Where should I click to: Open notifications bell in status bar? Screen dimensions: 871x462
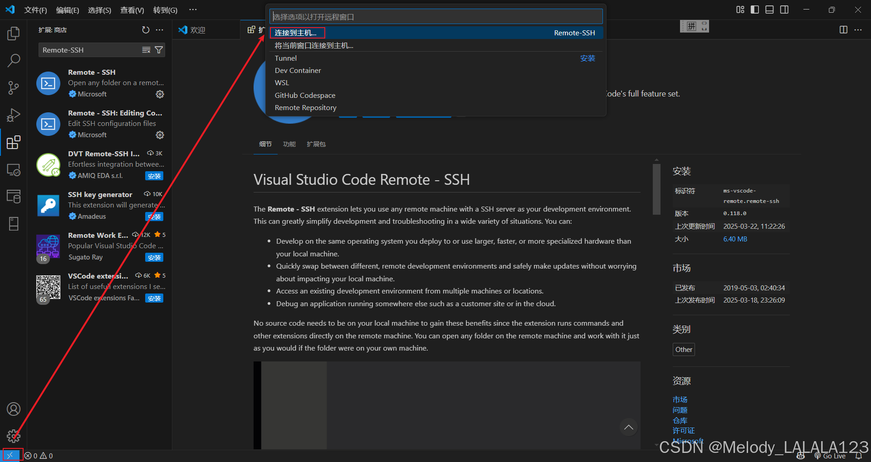(858, 456)
